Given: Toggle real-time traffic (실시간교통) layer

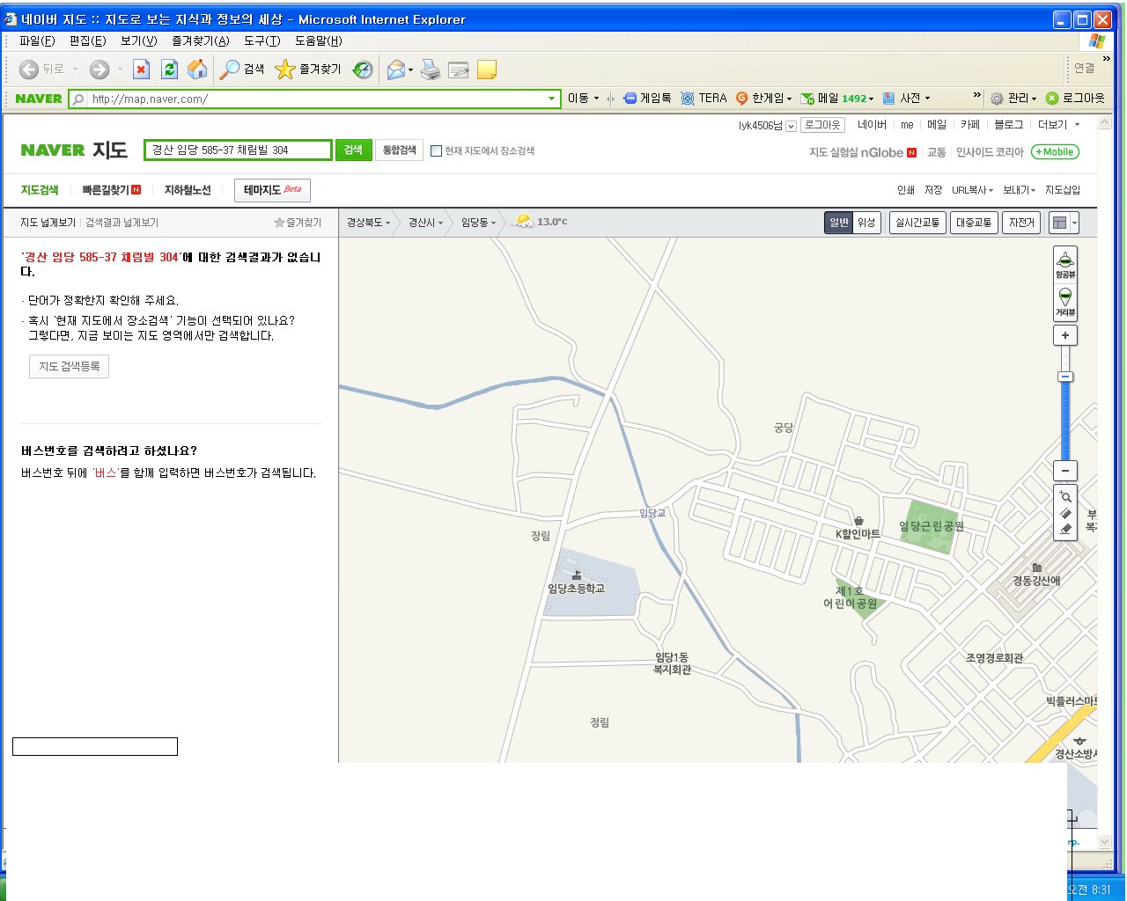Looking at the screenshot, I should click(x=917, y=223).
